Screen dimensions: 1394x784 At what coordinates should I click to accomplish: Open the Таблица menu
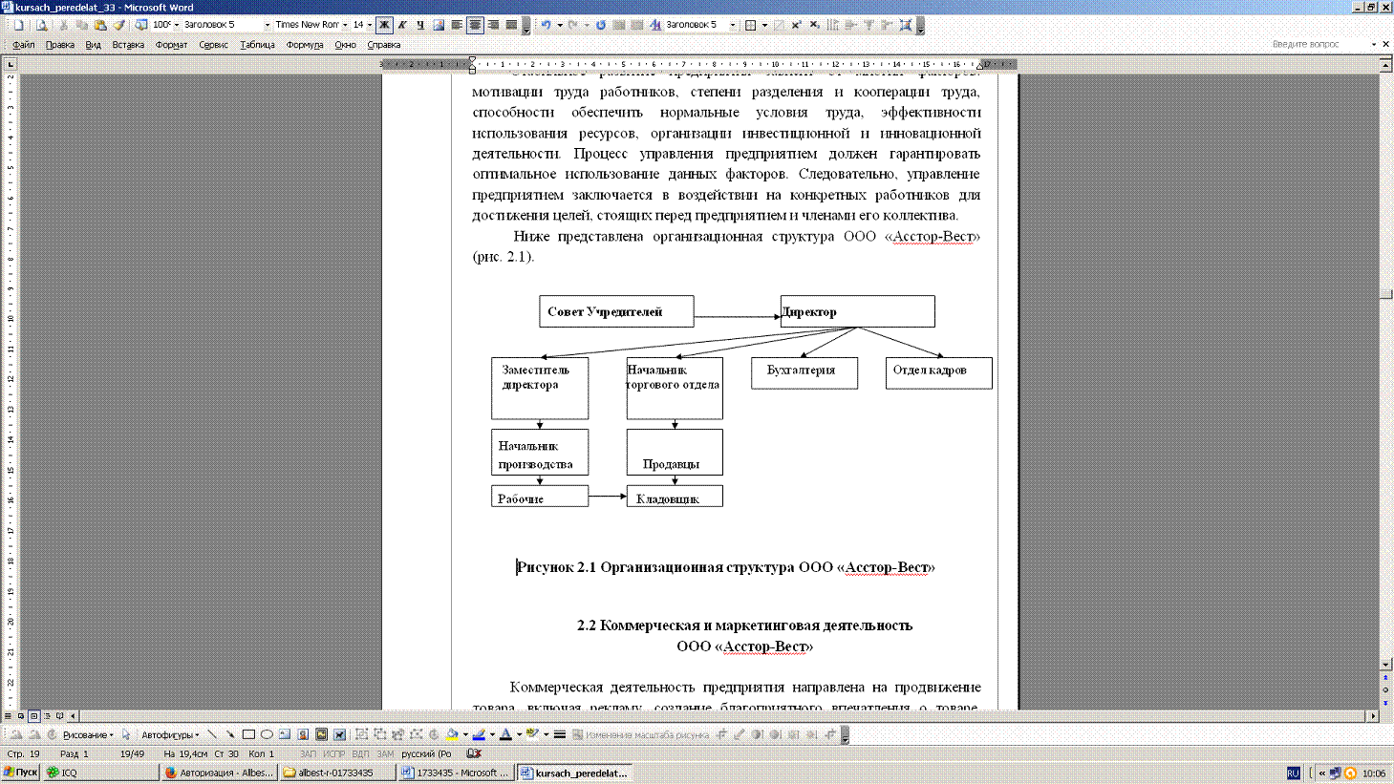point(257,45)
